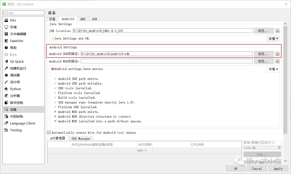
Task: Select the Language Client icon
Action: tap(6, 123)
